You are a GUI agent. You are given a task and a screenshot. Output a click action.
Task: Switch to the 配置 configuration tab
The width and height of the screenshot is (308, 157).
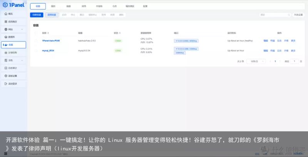pos(145,6)
